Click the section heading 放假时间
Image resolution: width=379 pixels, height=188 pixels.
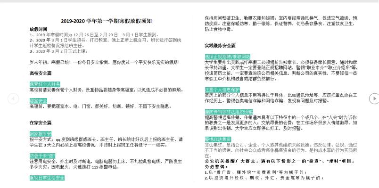39,29
